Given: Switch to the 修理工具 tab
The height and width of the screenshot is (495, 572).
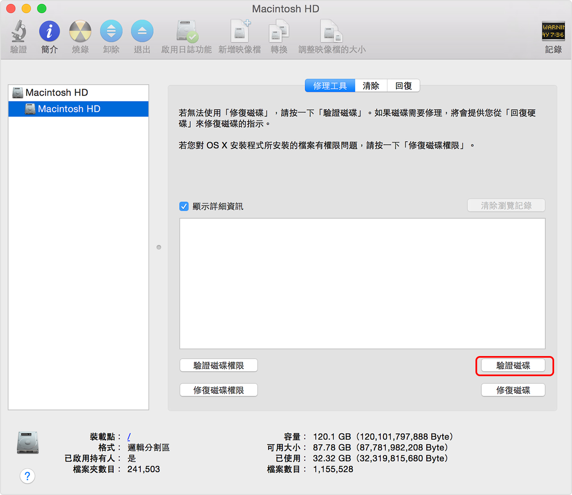Looking at the screenshot, I should (330, 86).
